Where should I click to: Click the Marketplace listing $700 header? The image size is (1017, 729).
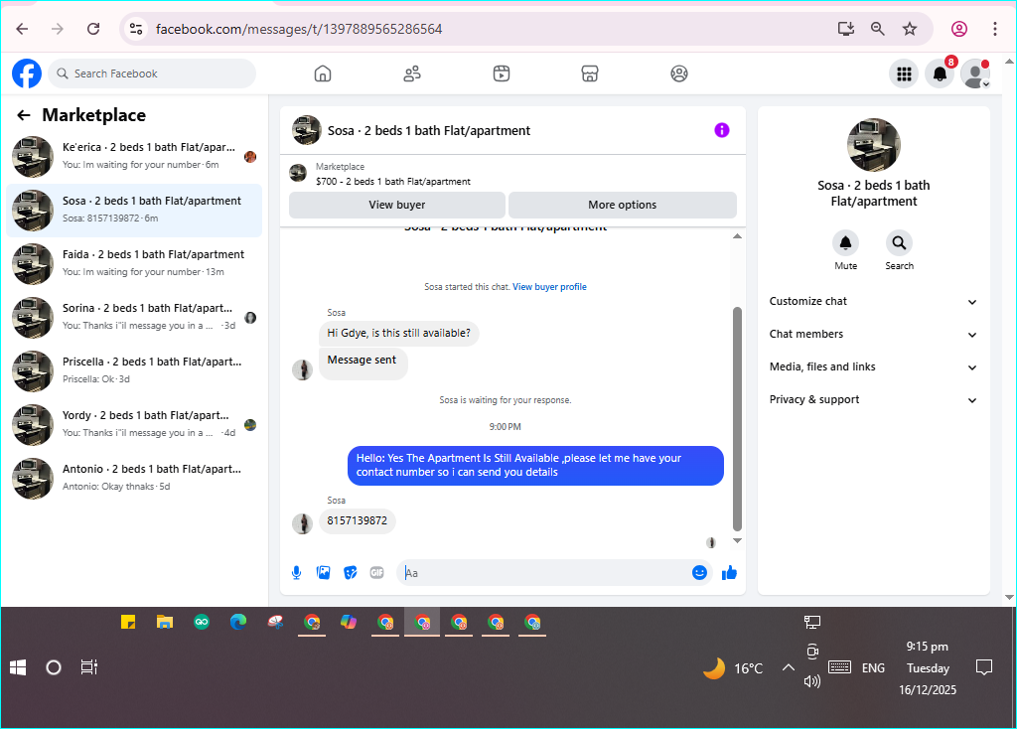point(393,182)
